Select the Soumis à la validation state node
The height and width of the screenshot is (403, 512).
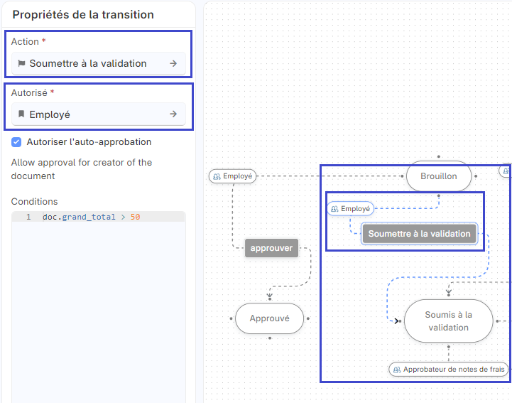(x=448, y=321)
